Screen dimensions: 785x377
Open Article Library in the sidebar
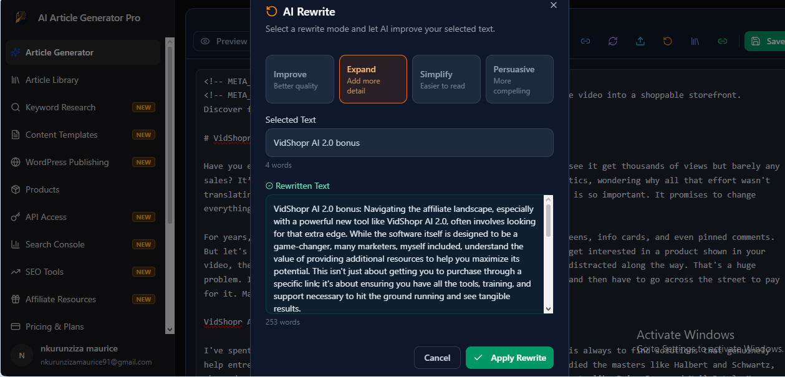(83, 80)
